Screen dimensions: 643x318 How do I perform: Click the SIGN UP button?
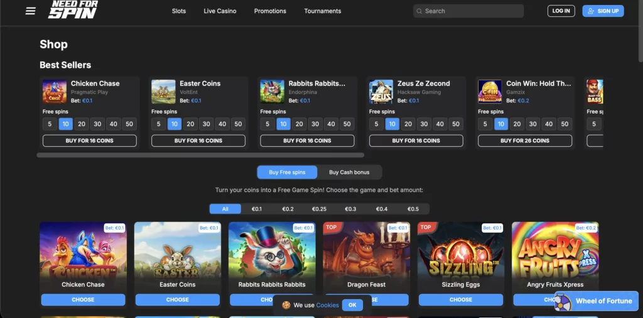[603, 11]
